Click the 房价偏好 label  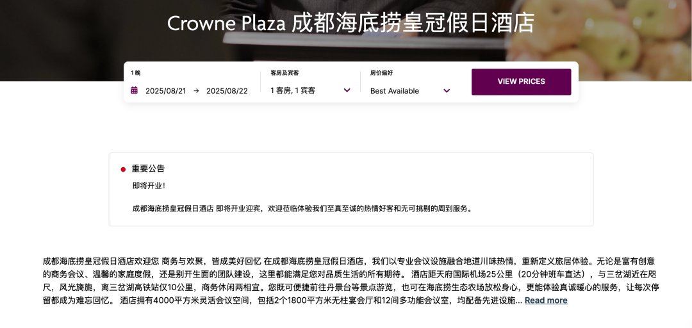click(x=381, y=73)
